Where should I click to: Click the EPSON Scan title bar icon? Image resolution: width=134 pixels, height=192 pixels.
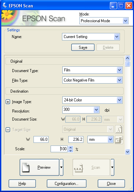(x=5, y=5)
